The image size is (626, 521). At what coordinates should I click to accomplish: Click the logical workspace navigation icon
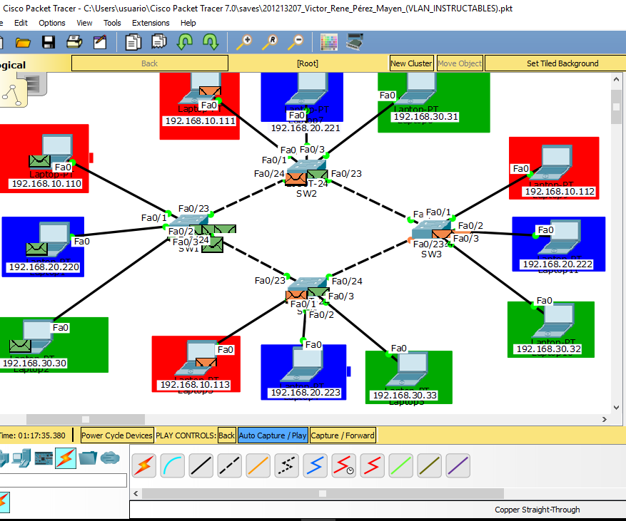click(x=14, y=93)
